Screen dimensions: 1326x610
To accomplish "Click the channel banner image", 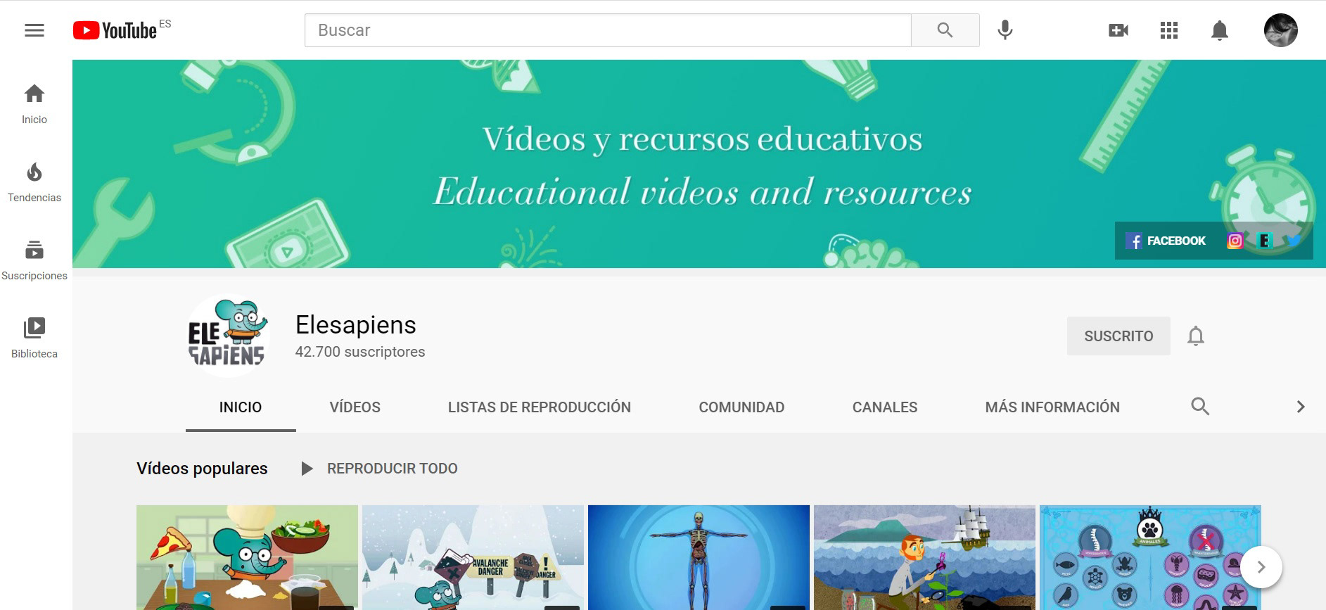I will [699, 164].
